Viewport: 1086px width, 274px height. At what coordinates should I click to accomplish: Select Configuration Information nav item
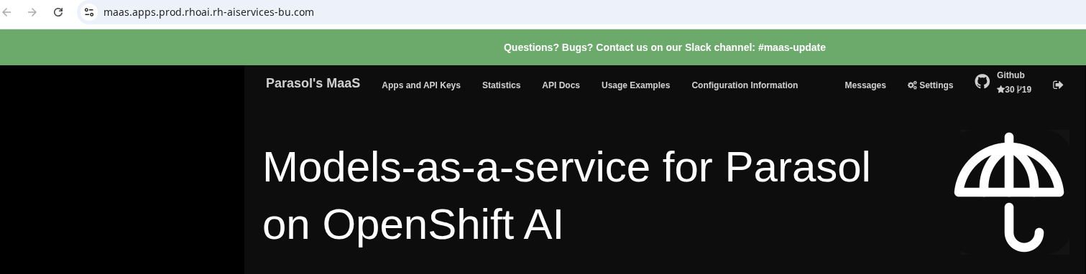pyautogui.click(x=745, y=85)
